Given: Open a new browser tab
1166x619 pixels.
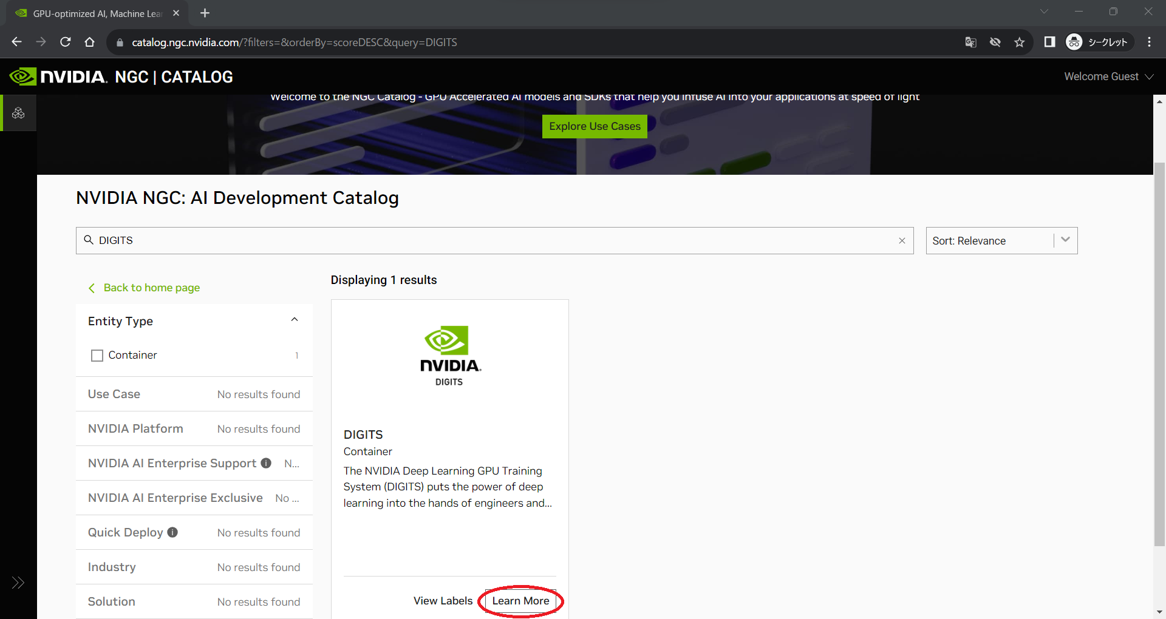Looking at the screenshot, I should pos(205,13).
